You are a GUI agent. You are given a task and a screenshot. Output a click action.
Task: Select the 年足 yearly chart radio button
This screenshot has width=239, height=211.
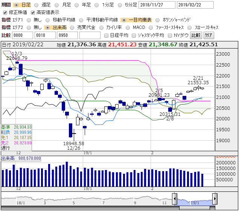76,5
